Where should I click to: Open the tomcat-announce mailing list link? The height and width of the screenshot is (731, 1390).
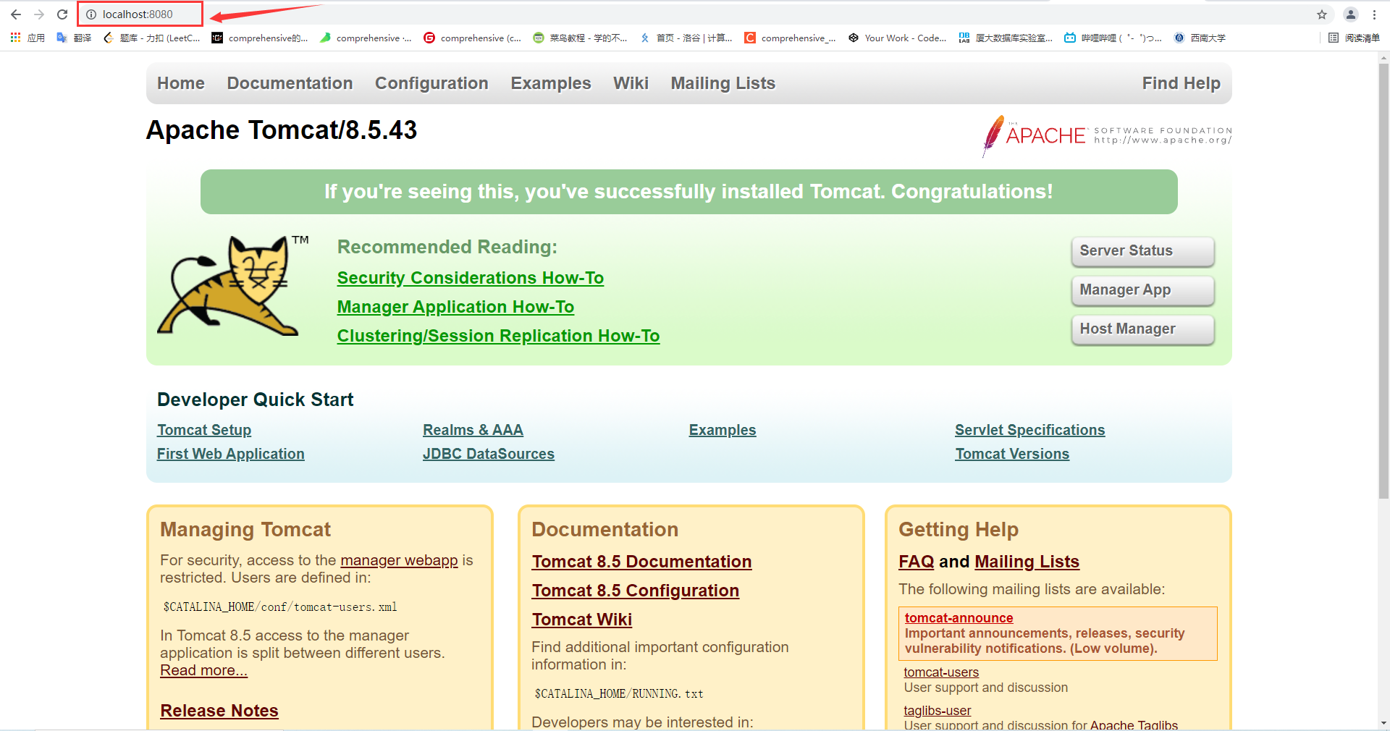(x=959, y=618)
